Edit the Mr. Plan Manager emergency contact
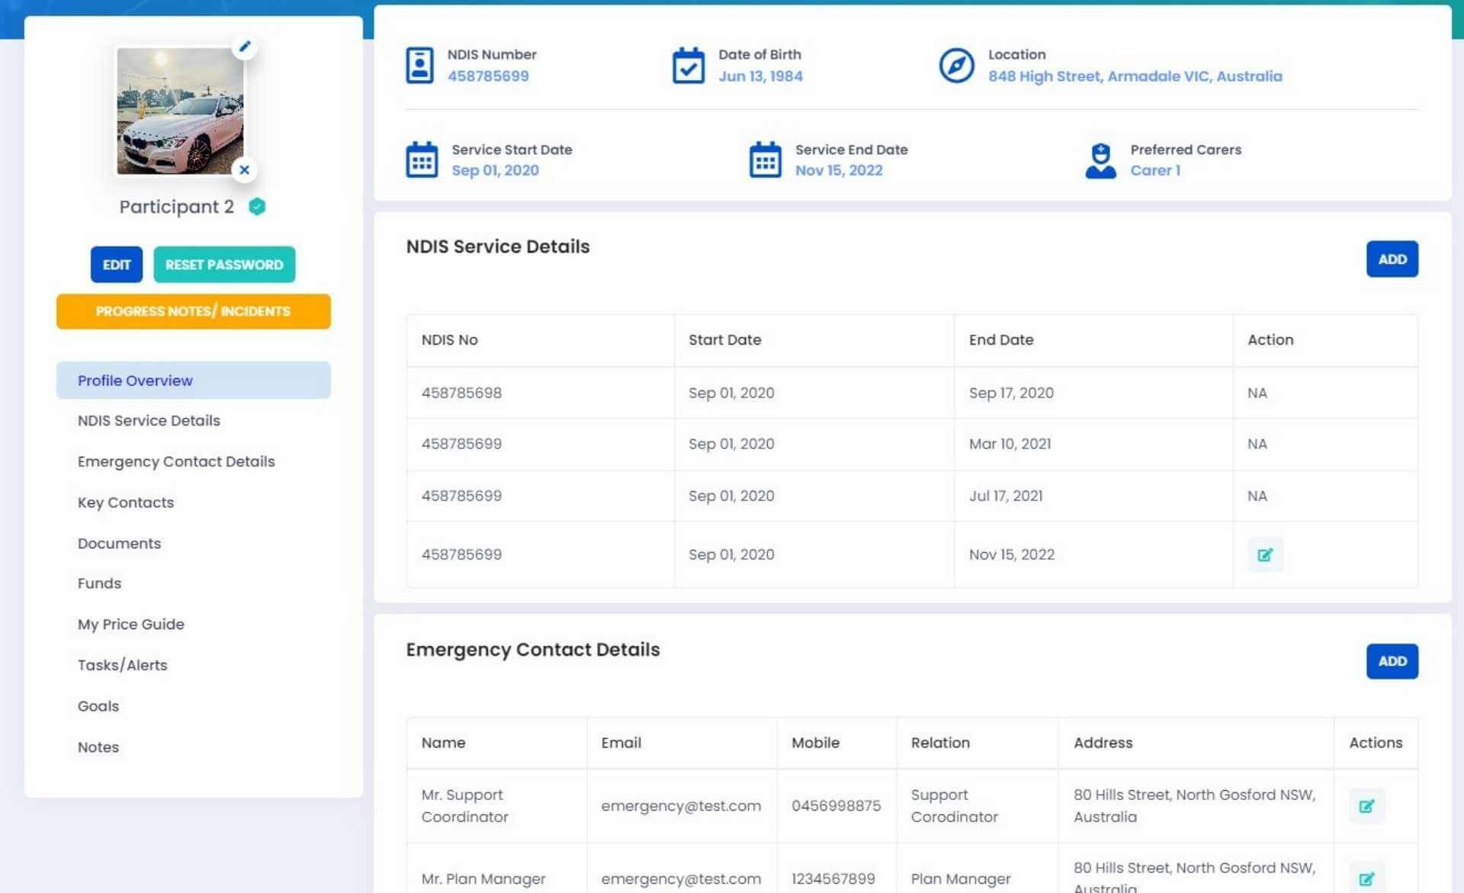 click(1366, 879)
